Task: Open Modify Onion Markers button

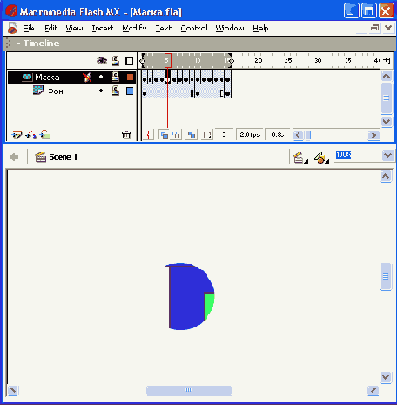Action: (x=207, y=135)
